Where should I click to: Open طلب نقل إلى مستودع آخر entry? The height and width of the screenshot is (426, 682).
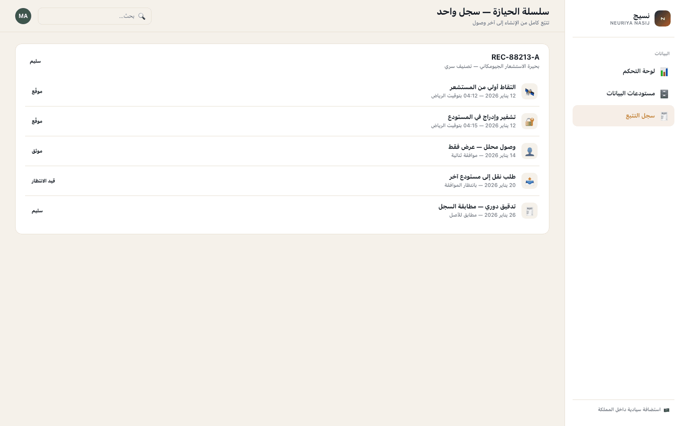click(282, 181)
